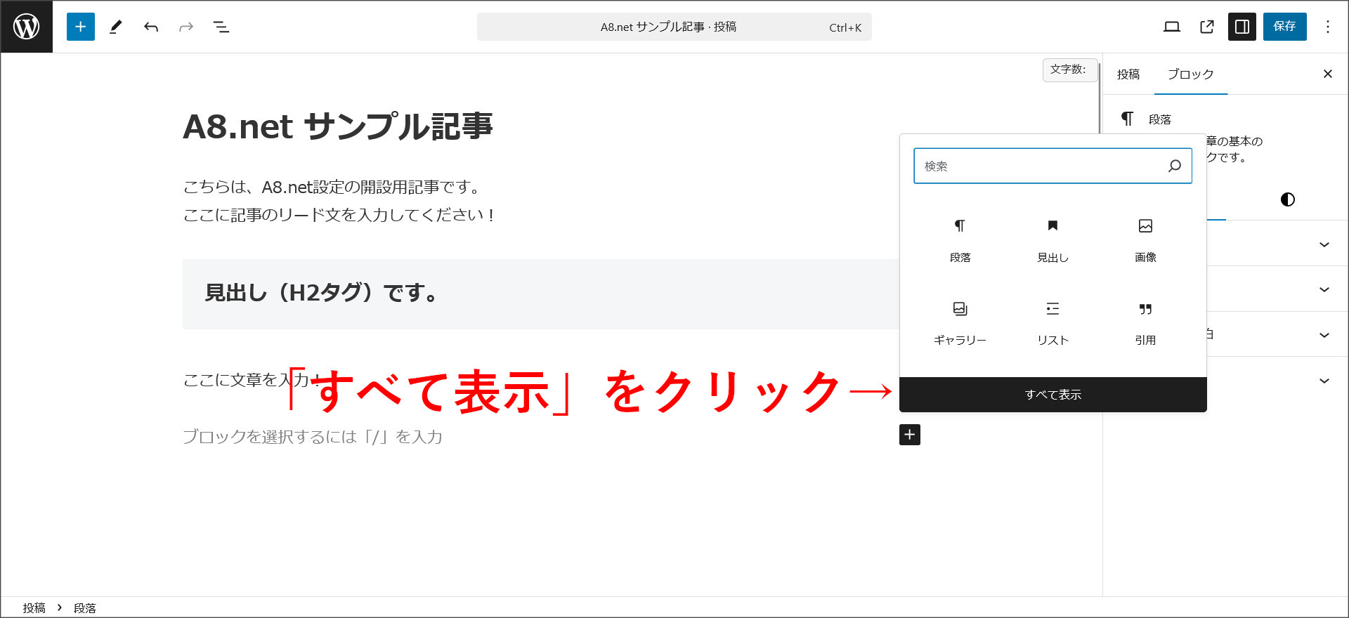
Task: Switch to the 投稿 tab
Action: (1128, 74)
